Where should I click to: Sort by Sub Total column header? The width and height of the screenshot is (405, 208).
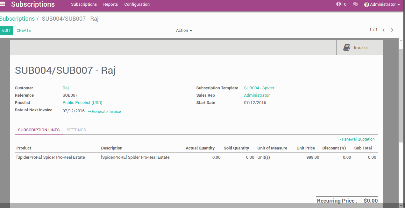pyautogui.click(x=363, y=148)
